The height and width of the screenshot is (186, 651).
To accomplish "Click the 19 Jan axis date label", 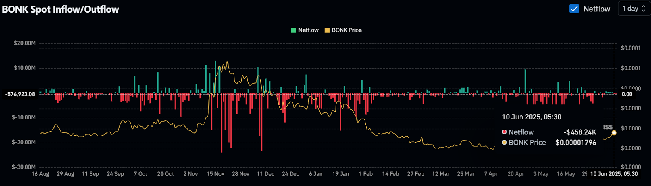I will click(341, 174).
